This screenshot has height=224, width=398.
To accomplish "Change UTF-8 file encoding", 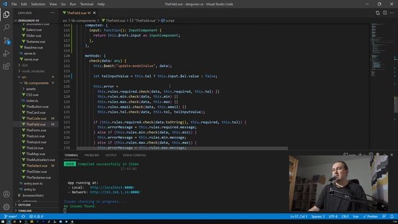I will [333, 217].
